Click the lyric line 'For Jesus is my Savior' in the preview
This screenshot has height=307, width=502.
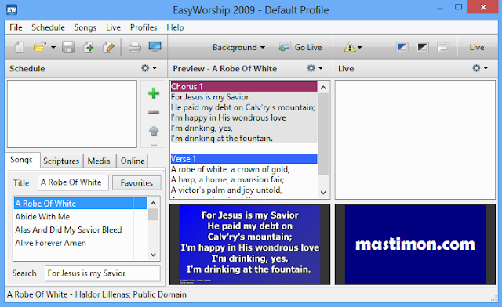pos(210,97)
